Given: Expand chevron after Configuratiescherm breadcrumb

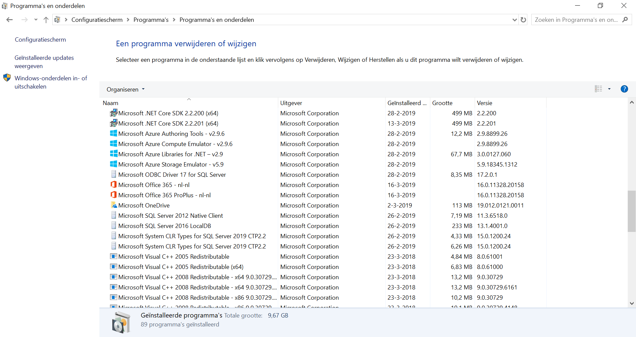Looking at the screenshot, I should [x=128, y=20].
